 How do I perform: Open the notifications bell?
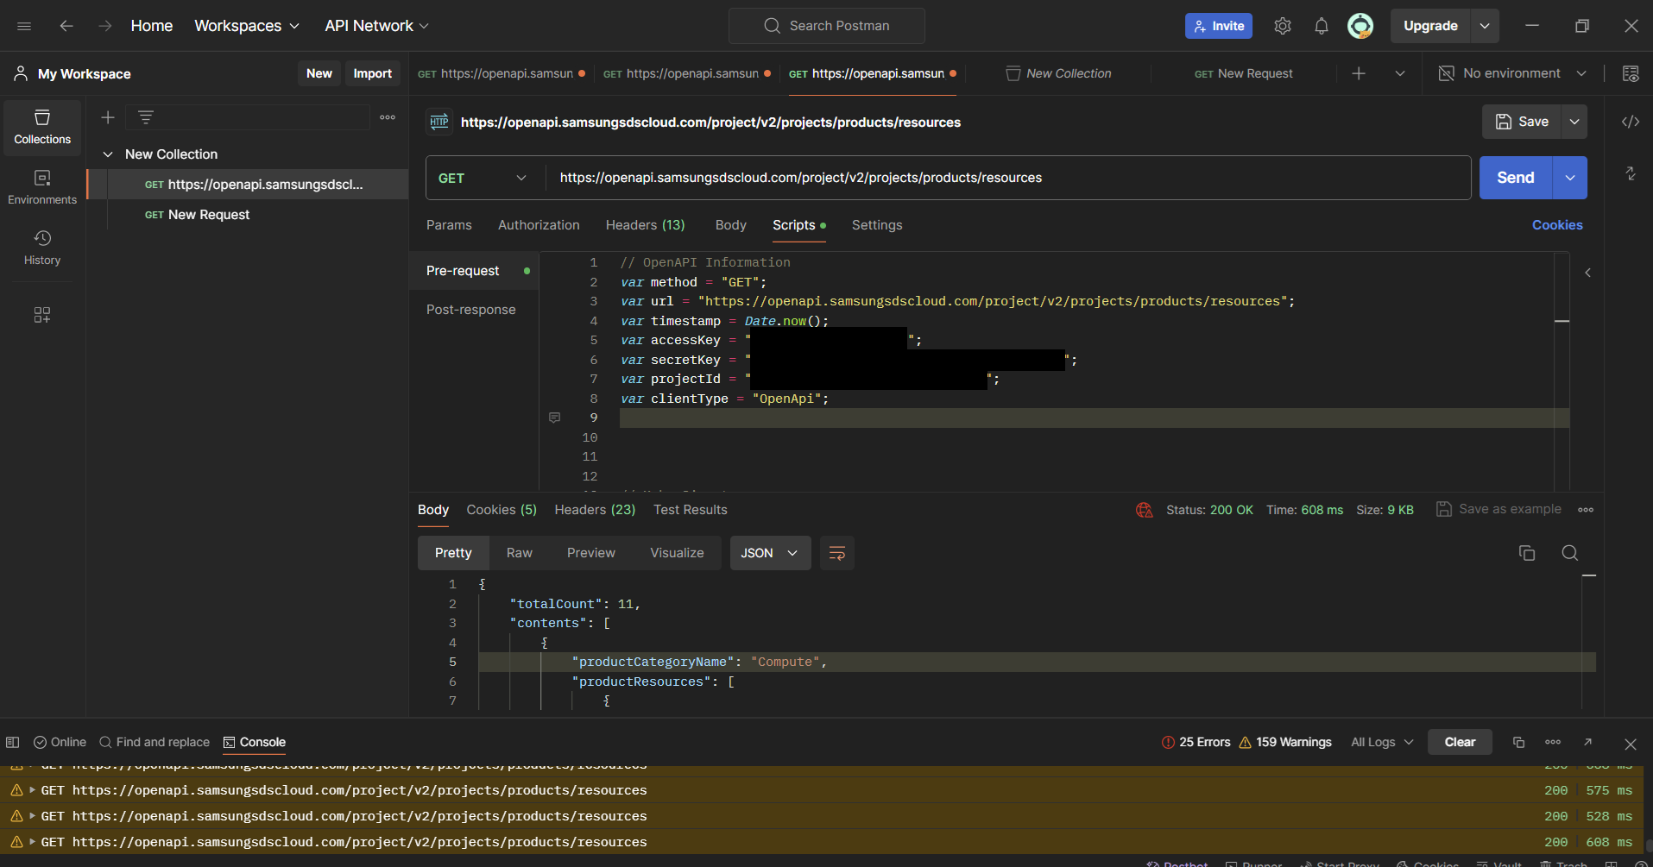click(x=1322, y=26)
